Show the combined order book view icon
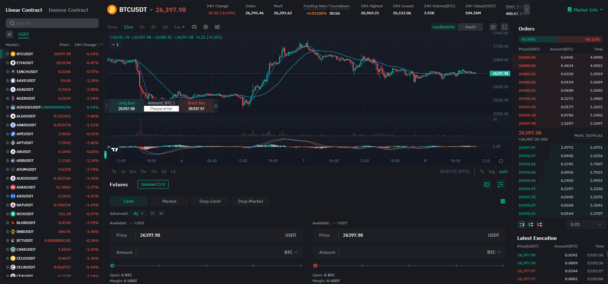608x284 pixels. coord(522,224)
